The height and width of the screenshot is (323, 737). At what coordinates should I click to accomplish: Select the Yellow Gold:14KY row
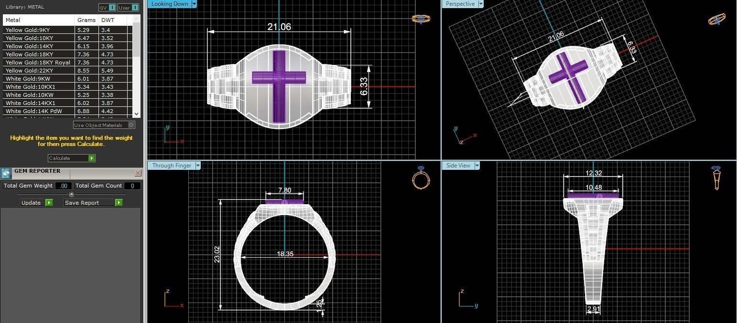(x=68, y=46)
